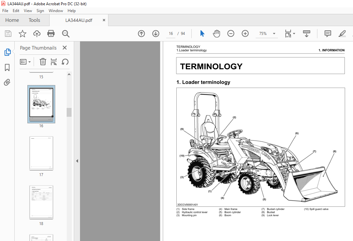Select the LA344AU.pdf document tab

click(x=79, y=20)
